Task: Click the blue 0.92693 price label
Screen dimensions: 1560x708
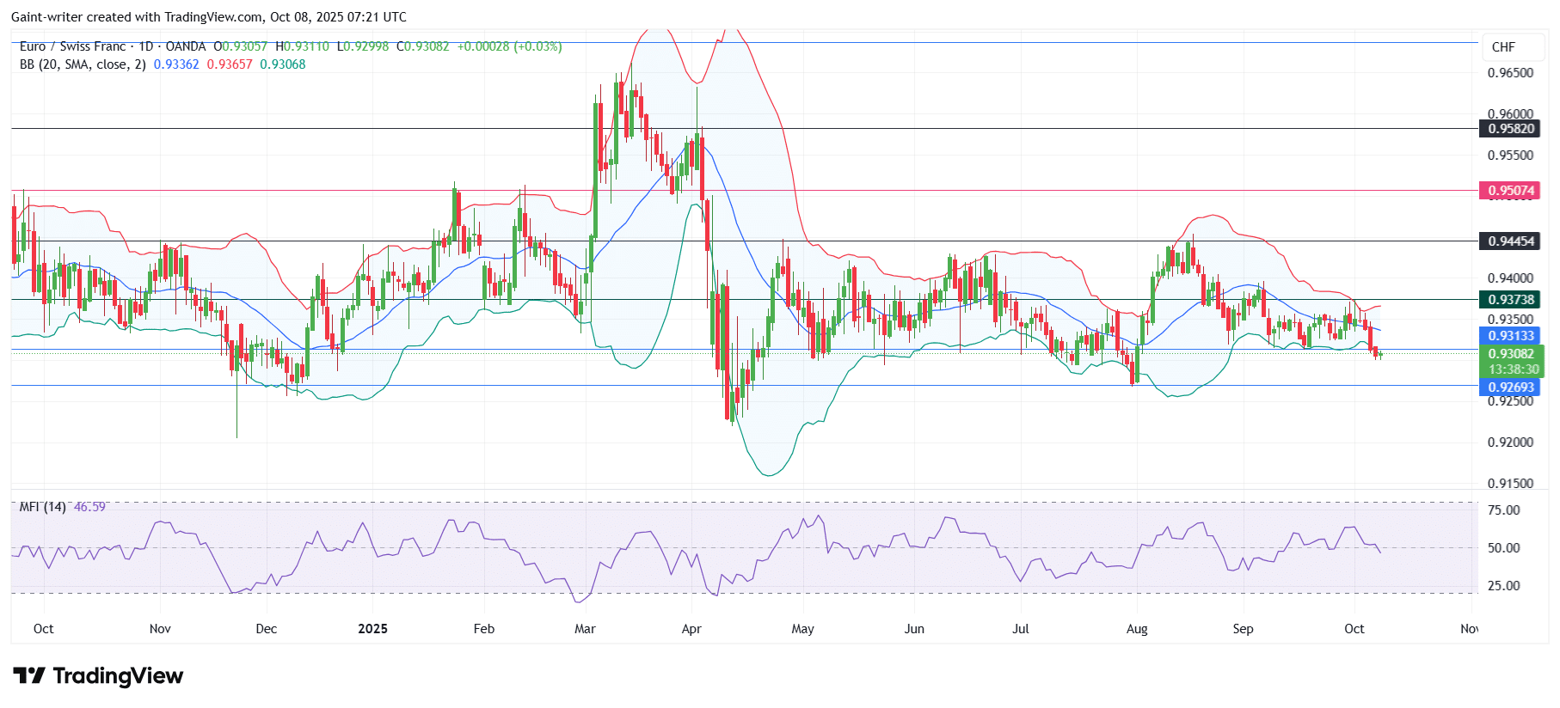Action: point(1511,388)
